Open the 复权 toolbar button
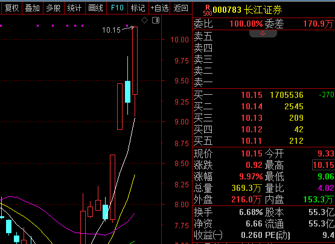The width and height of the screenshot is (335, 244). pos(11,8)
